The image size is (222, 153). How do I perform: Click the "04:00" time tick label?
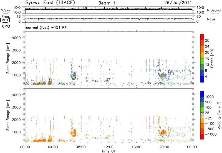point(53,147)
